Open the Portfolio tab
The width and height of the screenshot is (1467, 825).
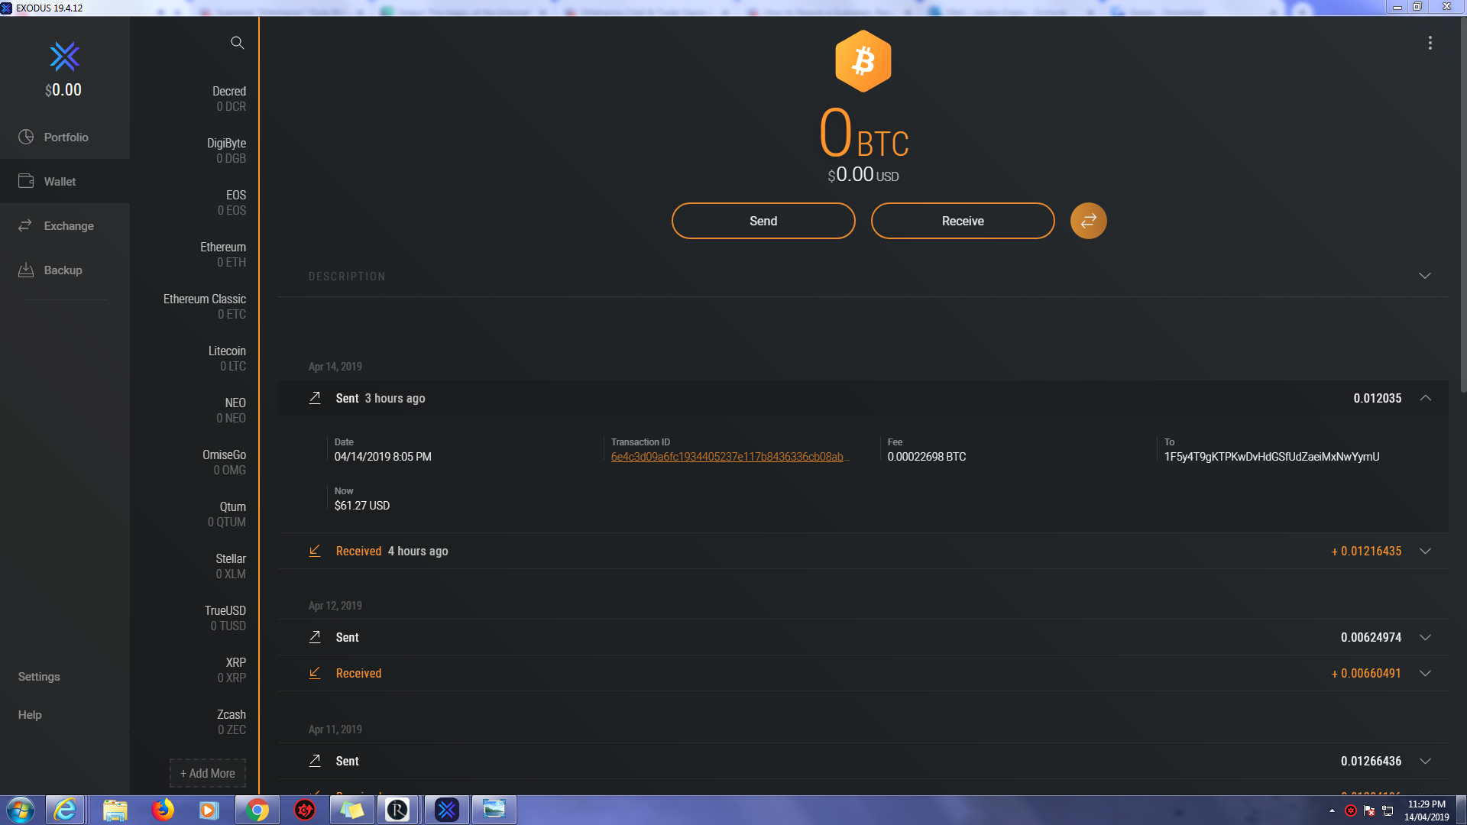[66, 137]
